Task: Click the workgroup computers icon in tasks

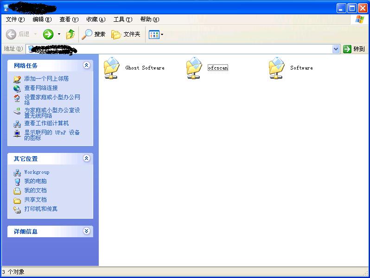Action: [x=17, y=124]
